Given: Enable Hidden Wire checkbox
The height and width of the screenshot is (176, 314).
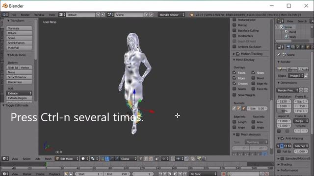Looking at the screenshot, I should click(x=235, y=36).
